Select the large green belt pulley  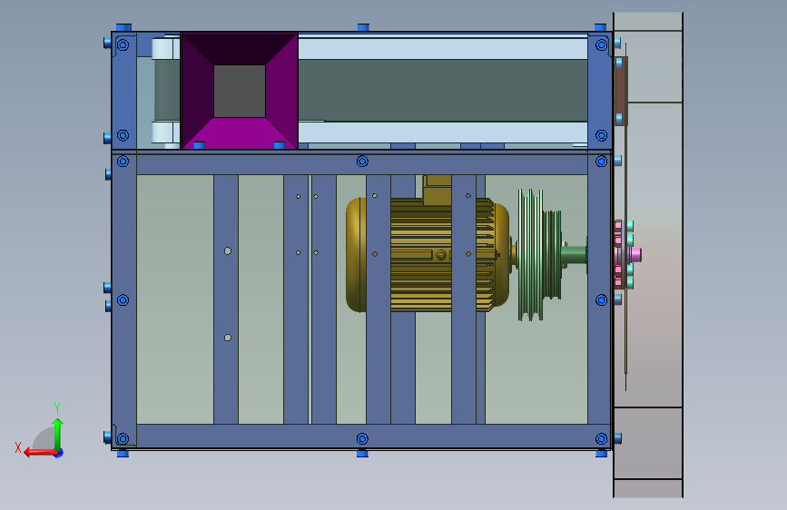click(x=530, y=254)
